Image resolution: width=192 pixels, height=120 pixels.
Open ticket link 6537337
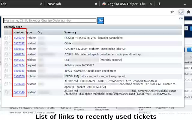[x=19, y=43]
